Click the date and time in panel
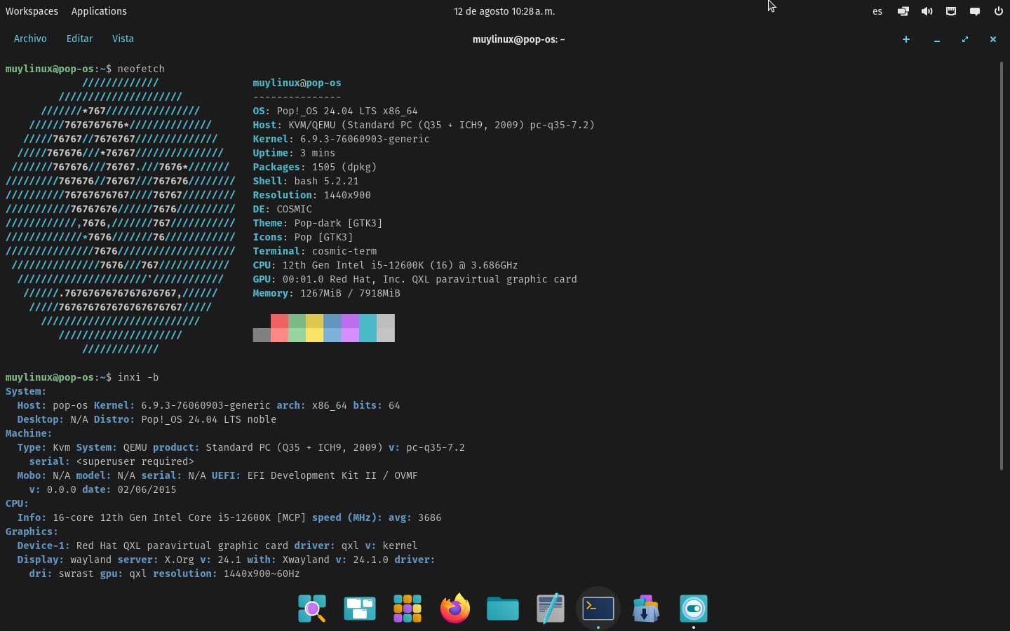This screenshot has width=1010, height=631. [504, 11]
